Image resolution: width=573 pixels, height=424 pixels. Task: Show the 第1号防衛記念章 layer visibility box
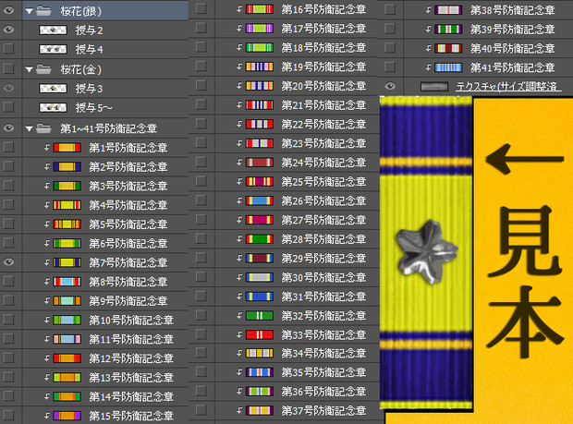coord(8,147)
